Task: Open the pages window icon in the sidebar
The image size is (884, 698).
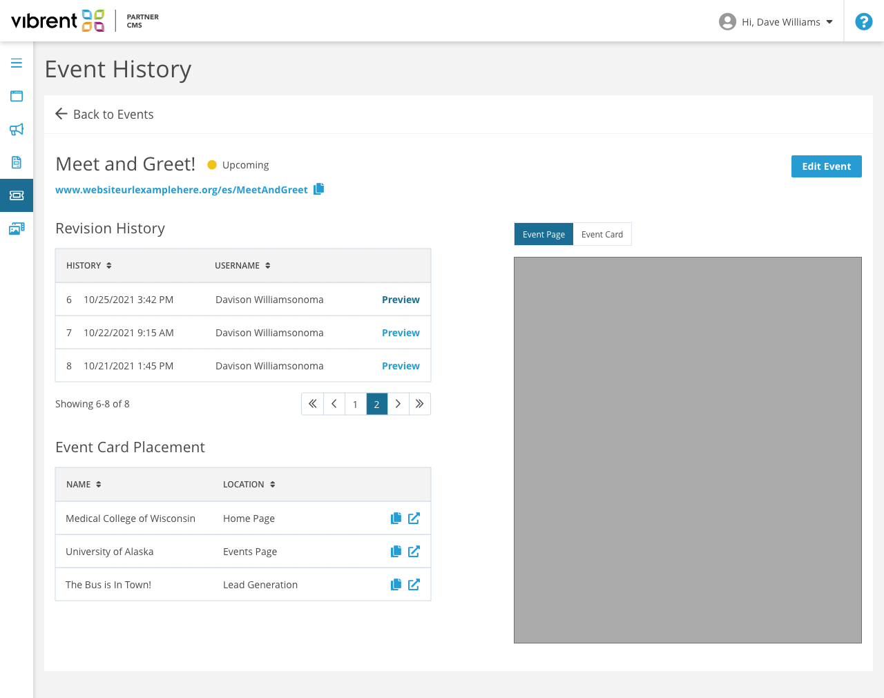Action: 17,96
